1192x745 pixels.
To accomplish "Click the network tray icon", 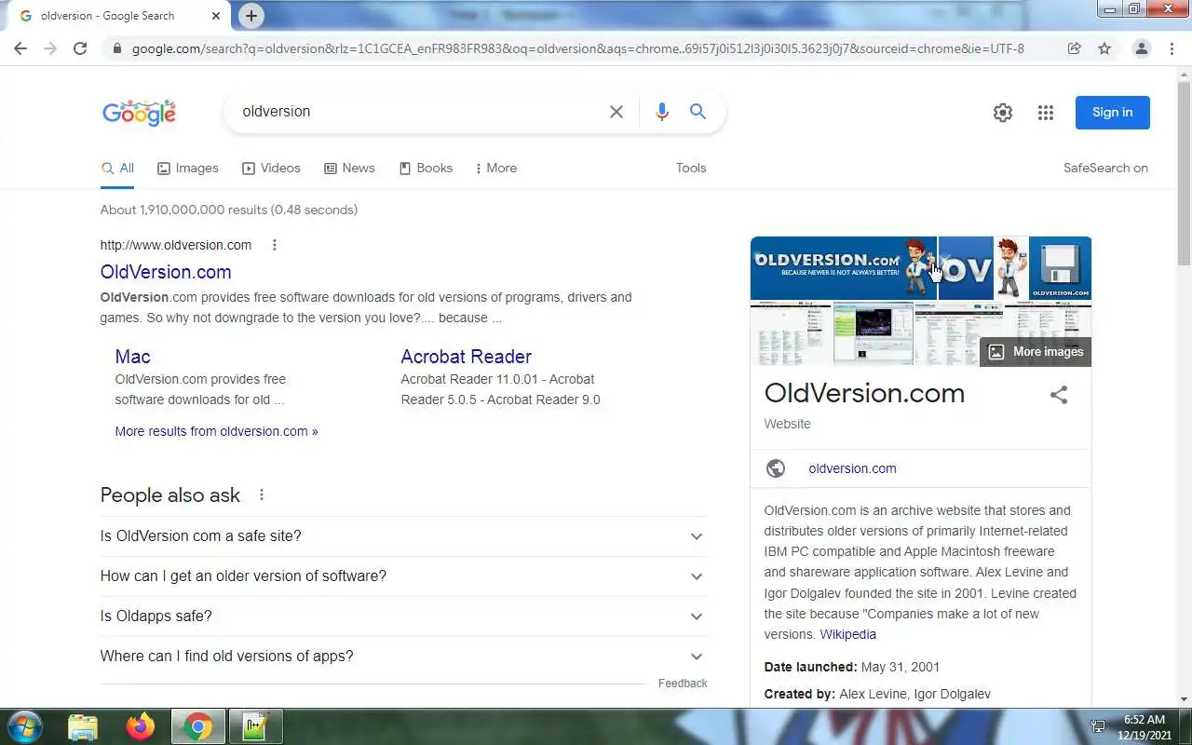I will click(1098, 726).
